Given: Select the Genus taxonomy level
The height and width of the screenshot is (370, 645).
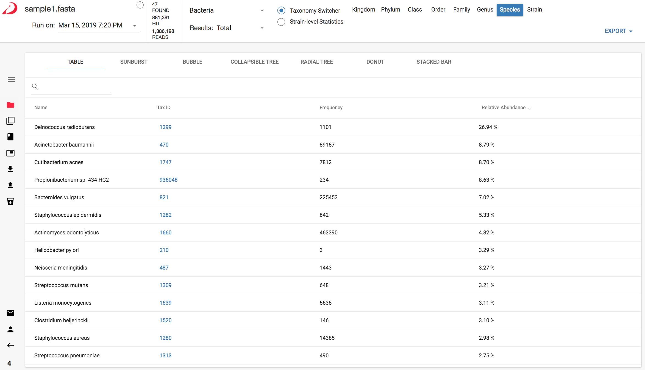Looking at the screenshot, I should point(485,10).
